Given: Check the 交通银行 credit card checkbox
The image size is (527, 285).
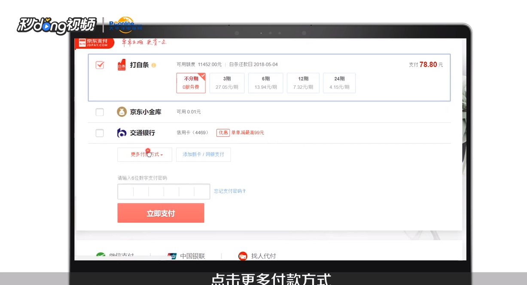Looking at the screenshot, I should click(100, 133).
